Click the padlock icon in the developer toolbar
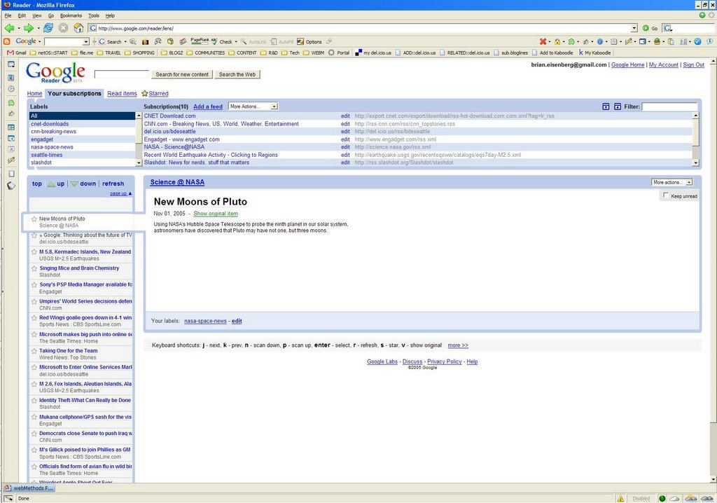 coord(557,41)
